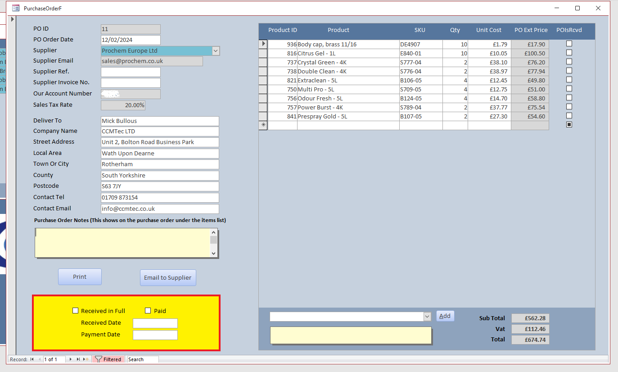Click the Search box in the record bar

[142, 359]
